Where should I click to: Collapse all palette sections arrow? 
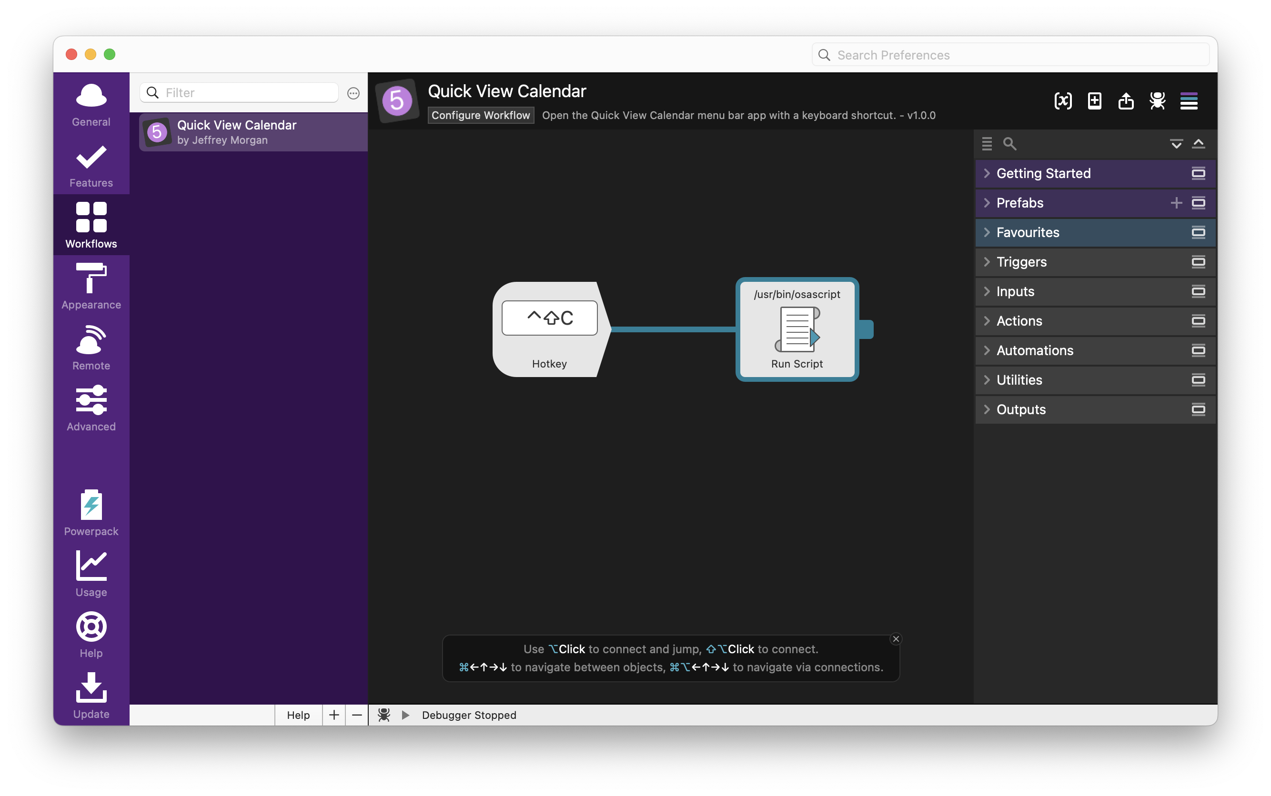click(x=1198, y=143)
